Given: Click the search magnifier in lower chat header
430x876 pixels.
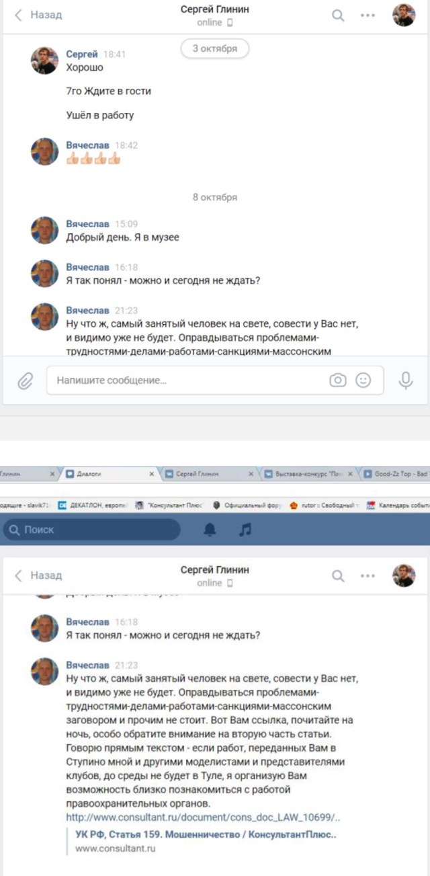Looking at the screenshot, I should [x=338, y=576].
